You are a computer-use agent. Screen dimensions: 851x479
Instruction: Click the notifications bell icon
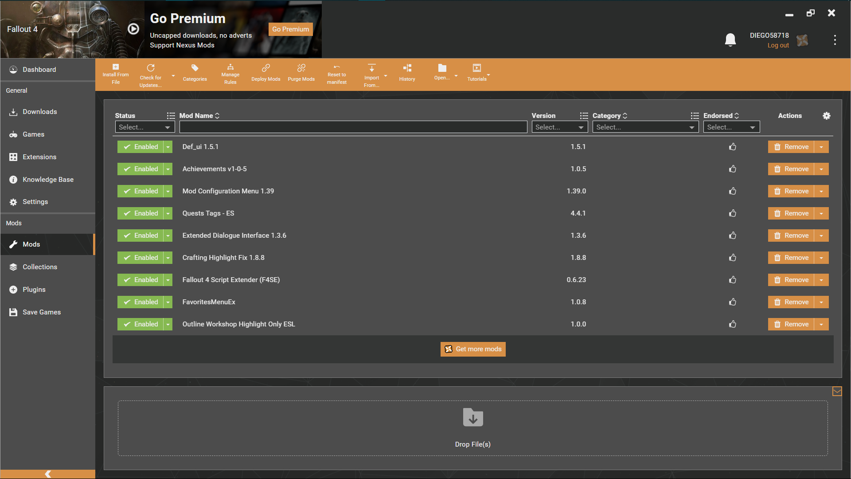[x=730, y=40]
